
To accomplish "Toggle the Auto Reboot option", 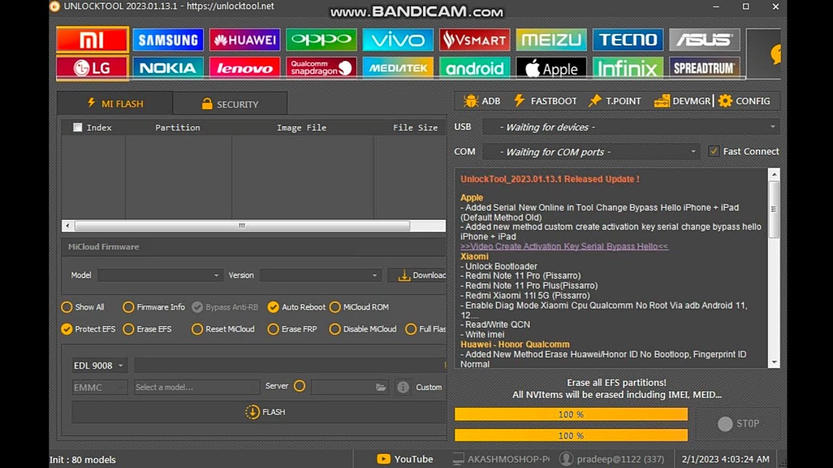I will tap(297, 307).
